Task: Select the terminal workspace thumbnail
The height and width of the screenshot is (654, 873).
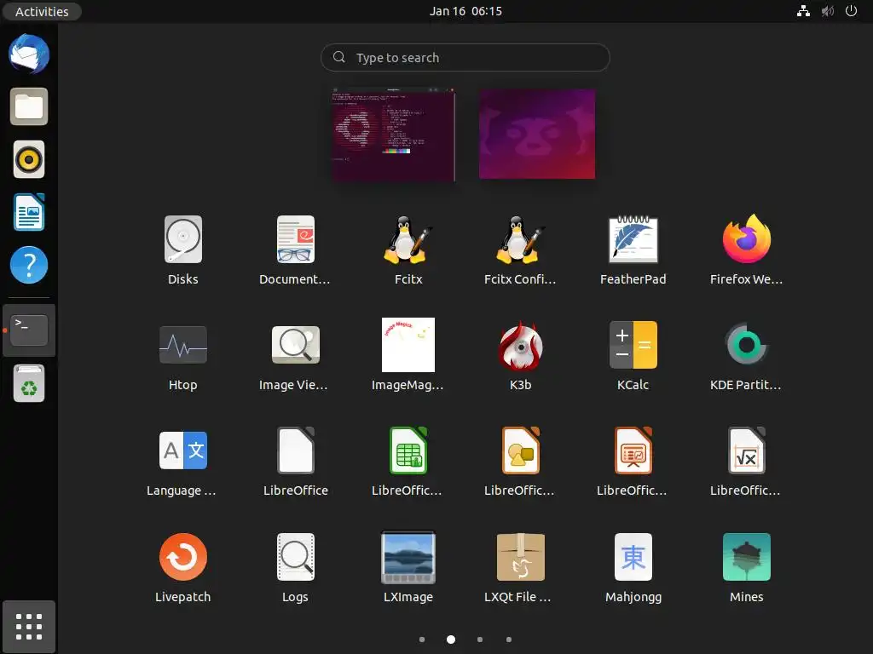Action: (x=393, y=134)
